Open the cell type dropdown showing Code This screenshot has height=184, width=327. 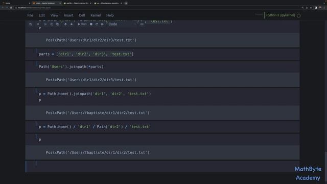tap(122, 24)
